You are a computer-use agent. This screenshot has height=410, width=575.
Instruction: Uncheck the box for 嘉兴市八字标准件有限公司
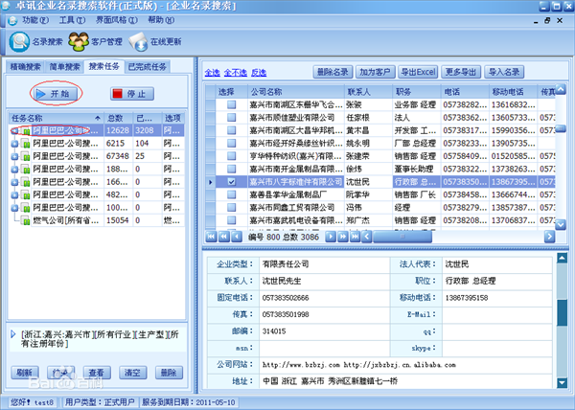[231, 182]
